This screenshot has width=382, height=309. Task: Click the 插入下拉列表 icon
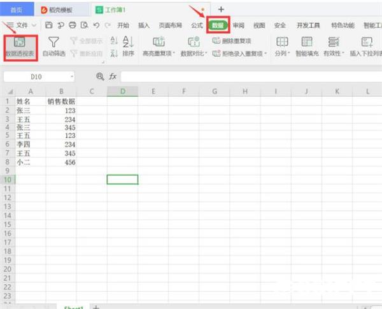coord(367,41)
